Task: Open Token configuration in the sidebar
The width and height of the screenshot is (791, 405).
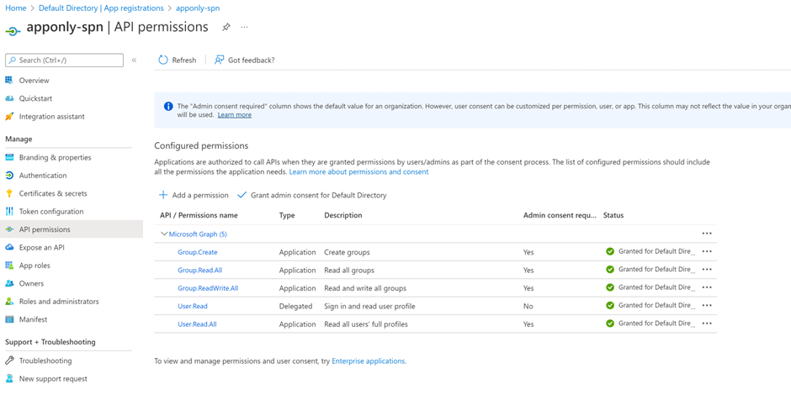Action: [x=51, y=212]
